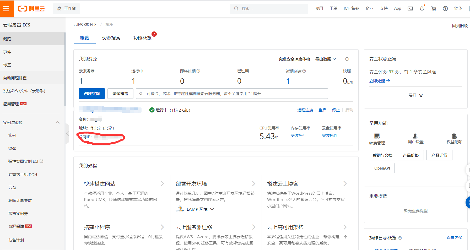Launch Cloud Shell terminal icon

point(410,9)
